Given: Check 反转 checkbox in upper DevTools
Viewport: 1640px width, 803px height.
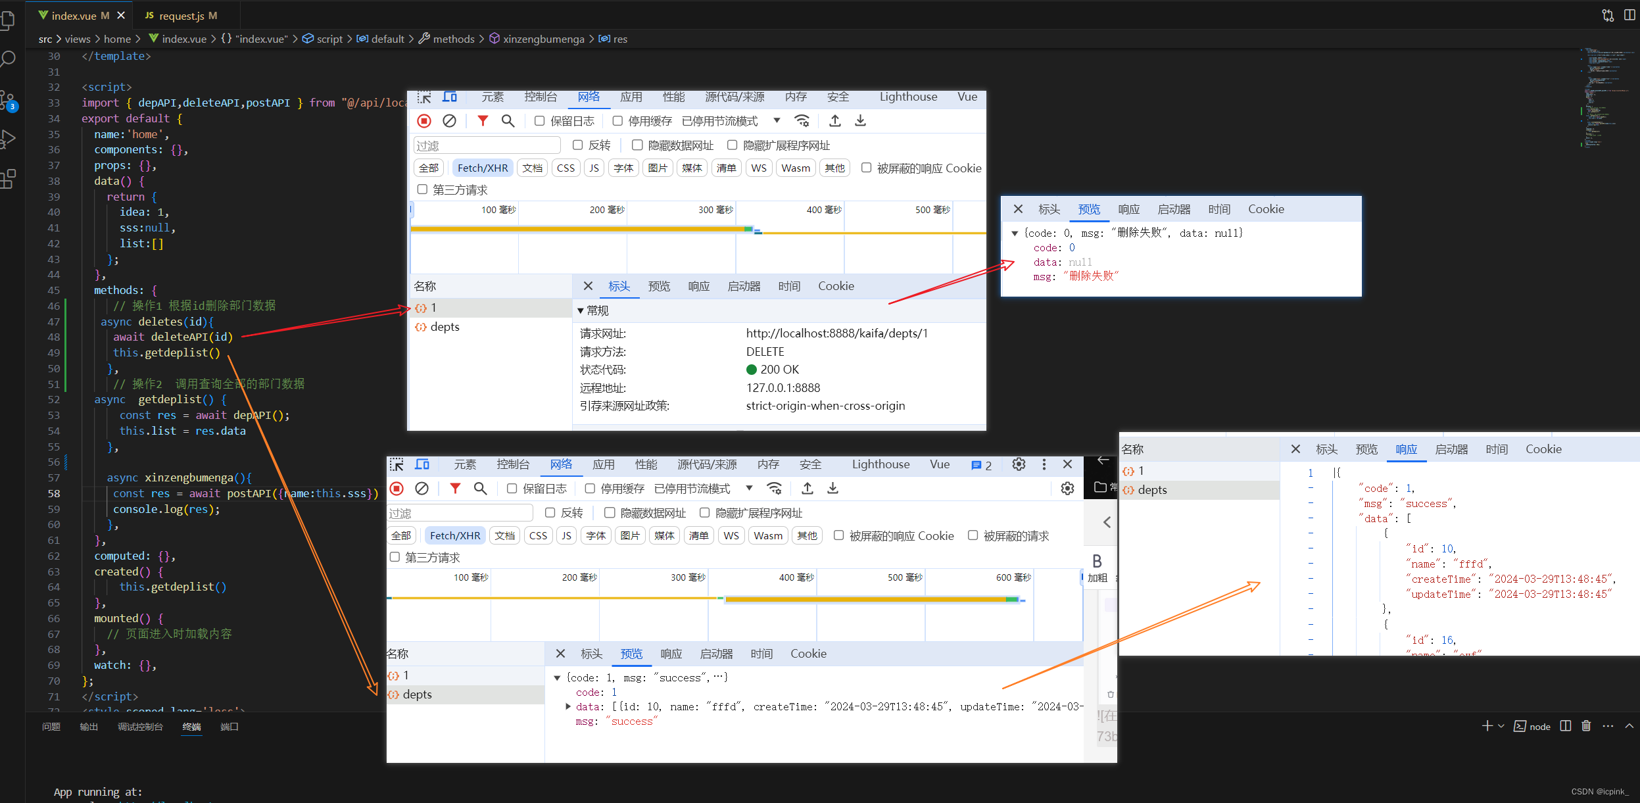Looking at the screenshot, I should [x=578, y=145].
